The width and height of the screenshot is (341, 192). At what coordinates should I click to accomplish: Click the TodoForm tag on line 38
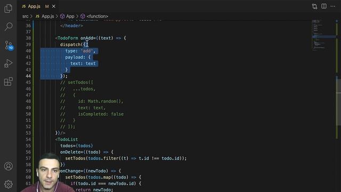pyautogui.click(x=68, y=38)
